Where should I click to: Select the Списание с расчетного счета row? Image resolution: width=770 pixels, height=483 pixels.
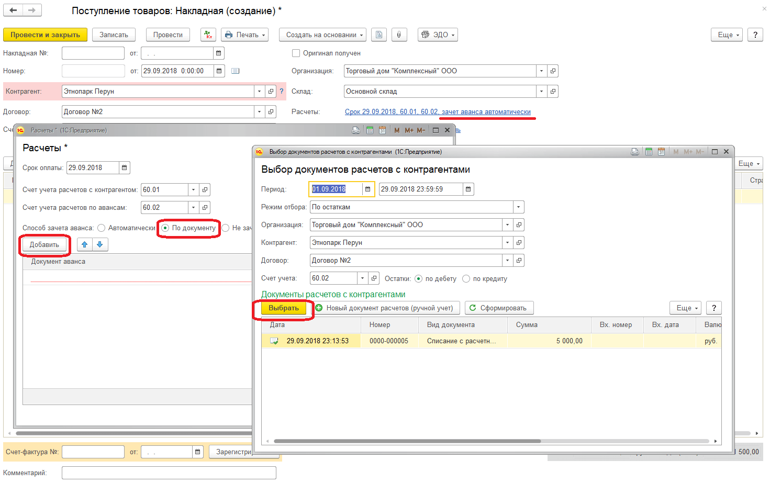click(461, 341)
